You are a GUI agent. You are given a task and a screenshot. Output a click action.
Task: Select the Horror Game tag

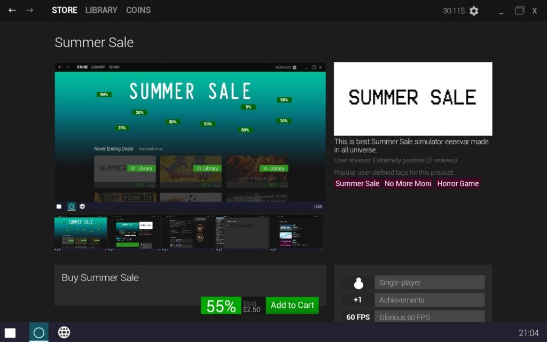click(x=458, y=184)
